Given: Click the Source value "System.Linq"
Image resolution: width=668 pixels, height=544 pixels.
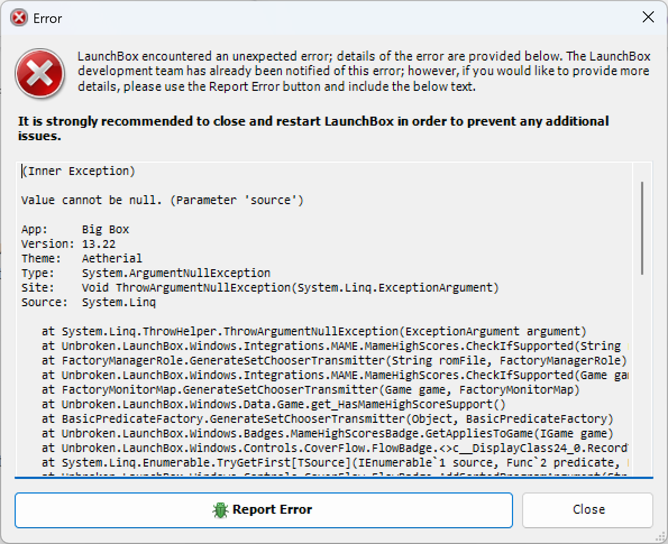Looking at the screenshot, I should click(119, 302).
